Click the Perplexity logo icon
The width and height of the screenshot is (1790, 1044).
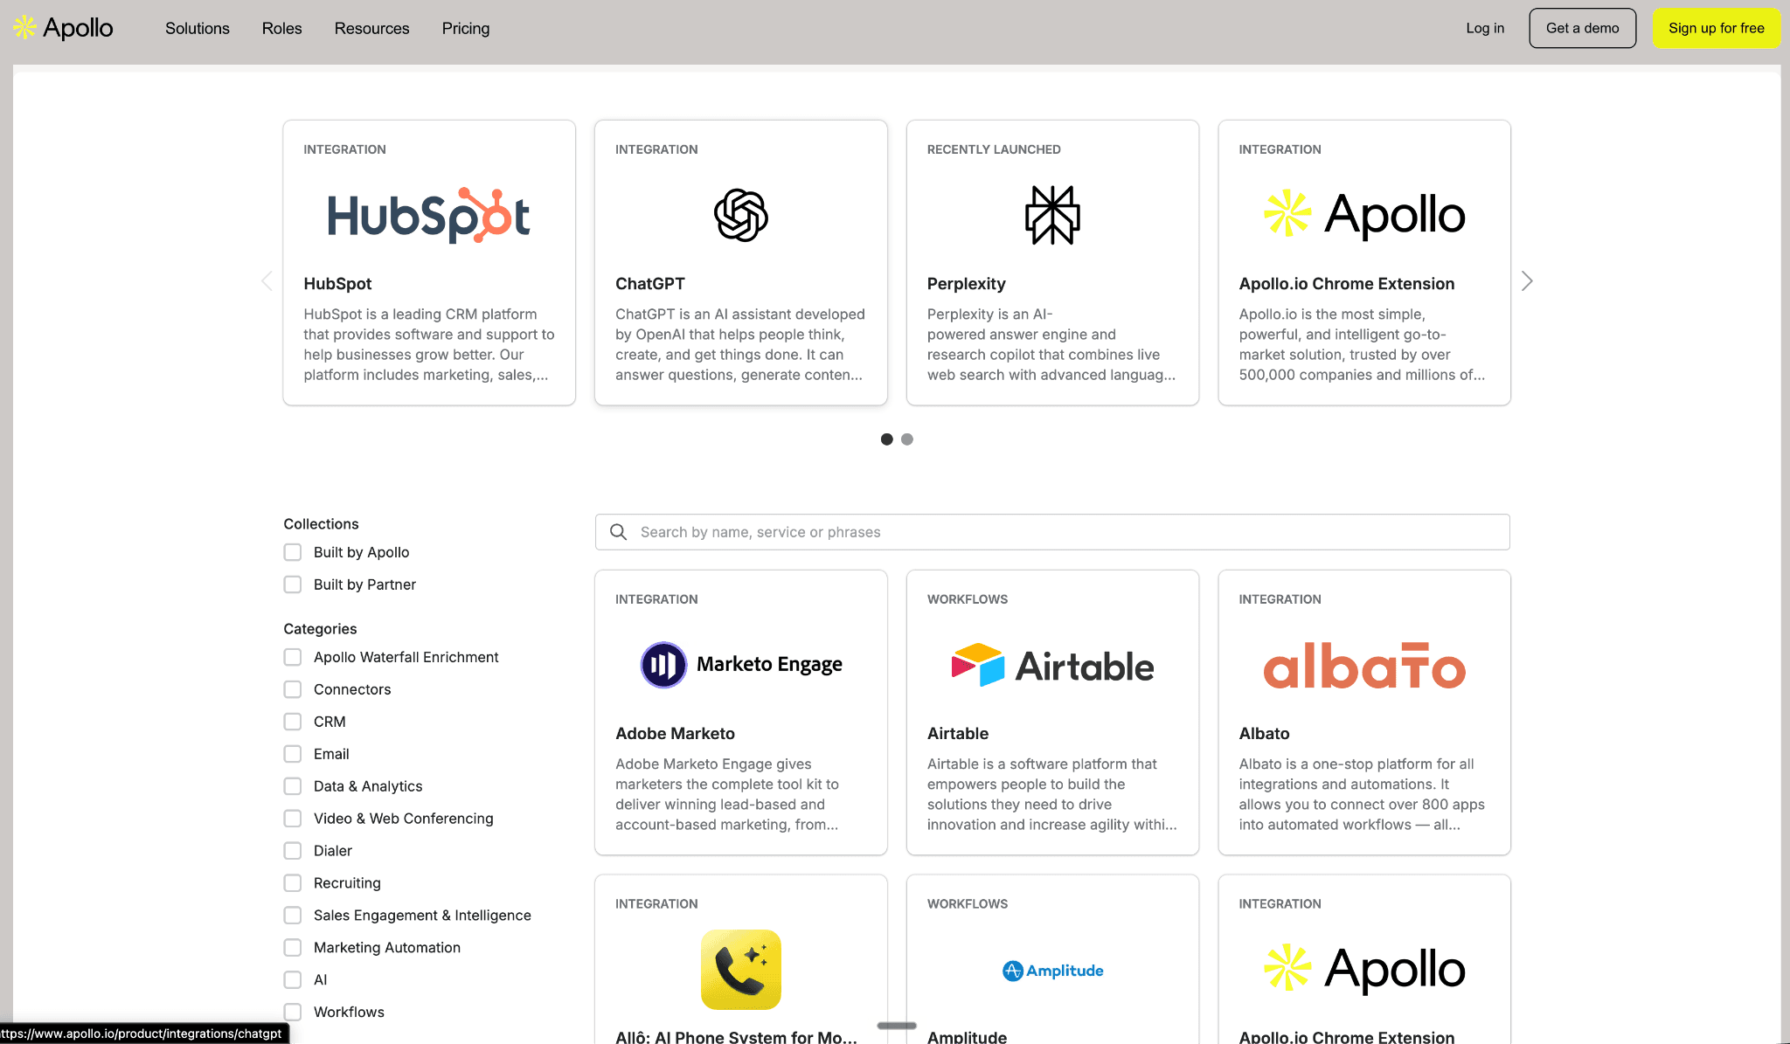point(1052,215)
